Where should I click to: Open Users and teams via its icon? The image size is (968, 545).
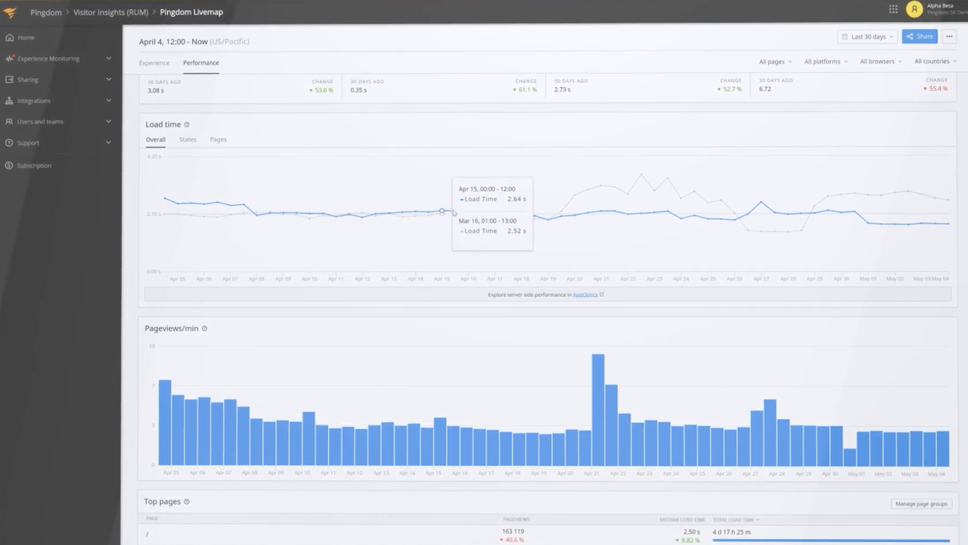coord(10,121)
